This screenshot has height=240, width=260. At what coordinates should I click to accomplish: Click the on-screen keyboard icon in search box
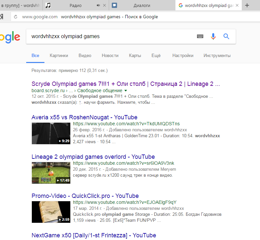[x=200, y=36]
